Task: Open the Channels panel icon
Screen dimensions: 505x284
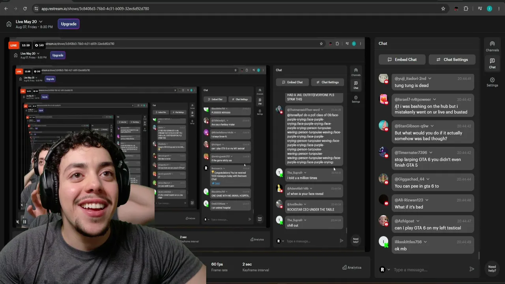Action: tap(492, 46)
